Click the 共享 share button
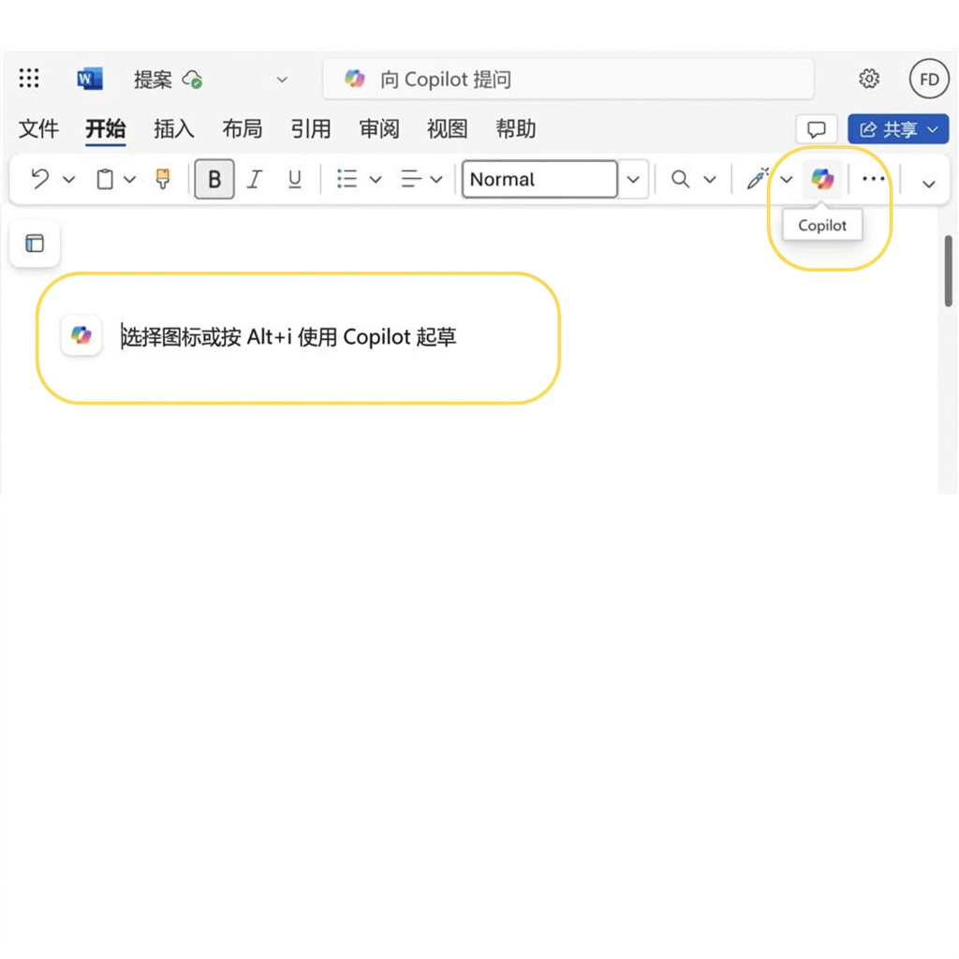This screenshot has width=959, height=959. (x=898, y=129)
